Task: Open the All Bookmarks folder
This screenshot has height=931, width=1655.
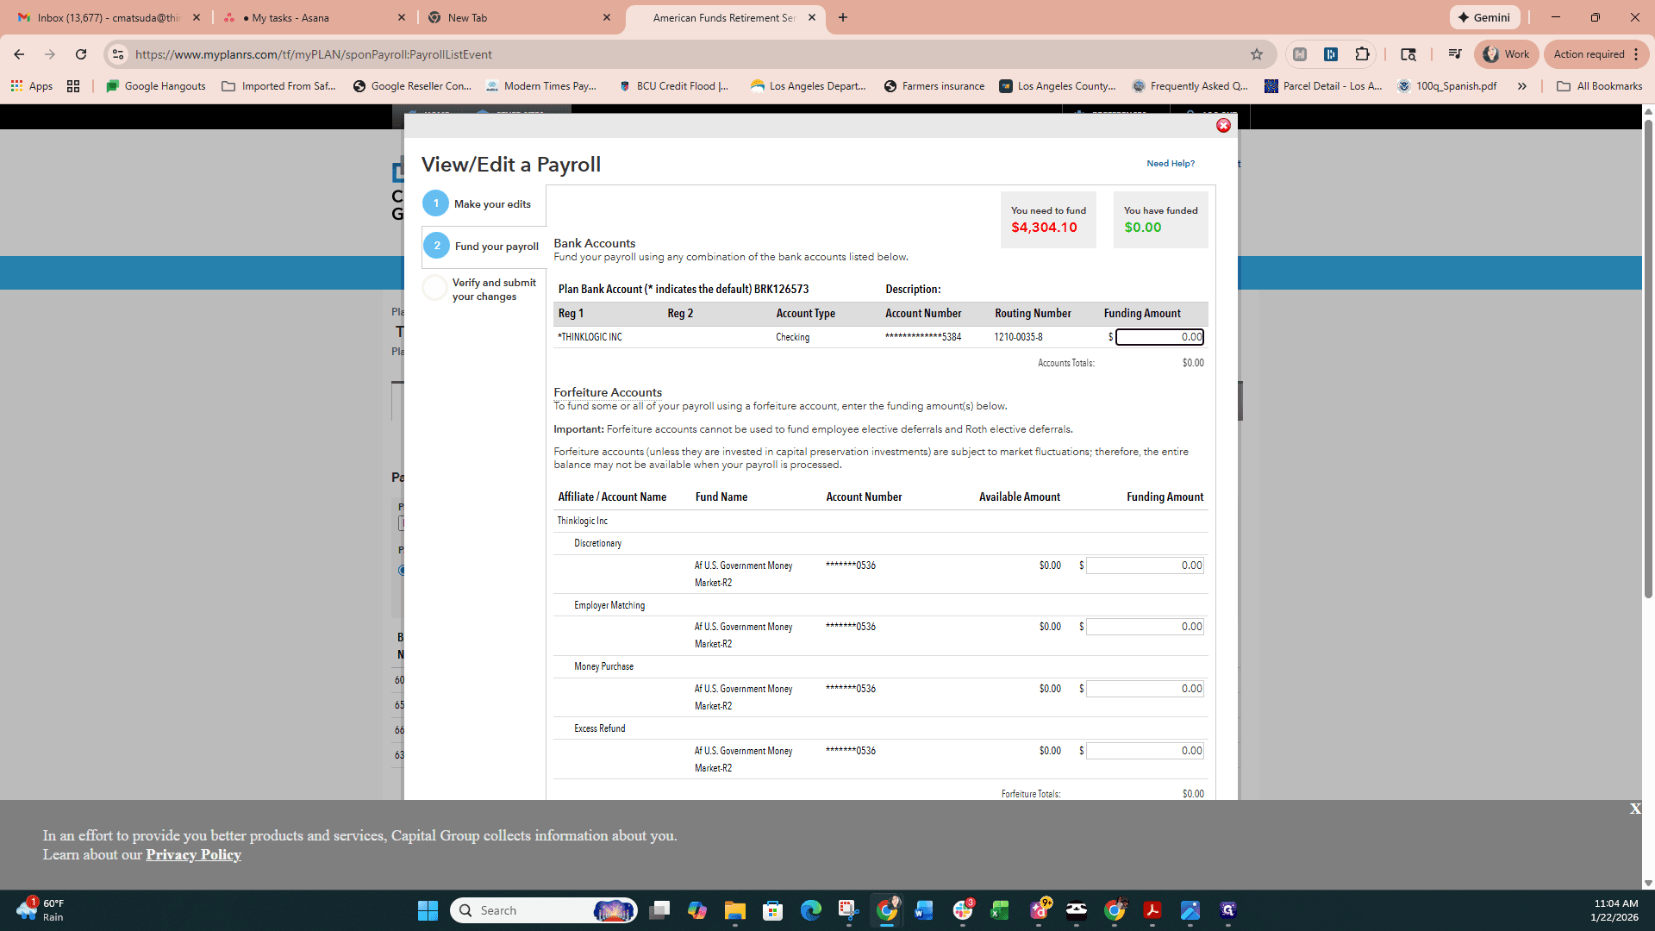Action: point(1600,86)
